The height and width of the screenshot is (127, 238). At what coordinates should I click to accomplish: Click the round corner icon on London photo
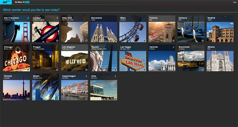tap(57, 41)
